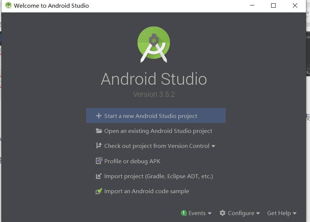
Task: Open the Get Help dropdown arrow
Action: pyautogui.click(x=295, y=213)
